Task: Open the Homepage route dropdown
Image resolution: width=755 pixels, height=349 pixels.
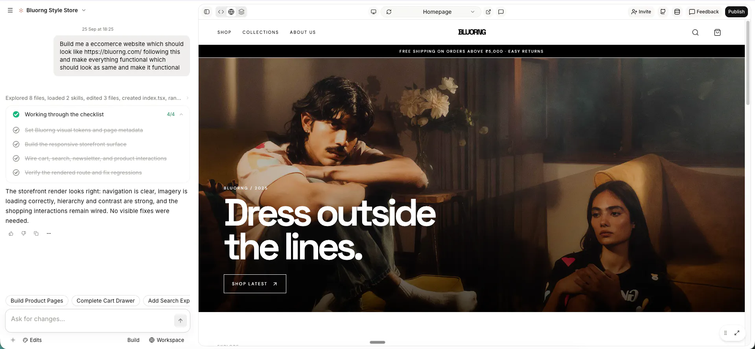Action: [x=449, y=12]
